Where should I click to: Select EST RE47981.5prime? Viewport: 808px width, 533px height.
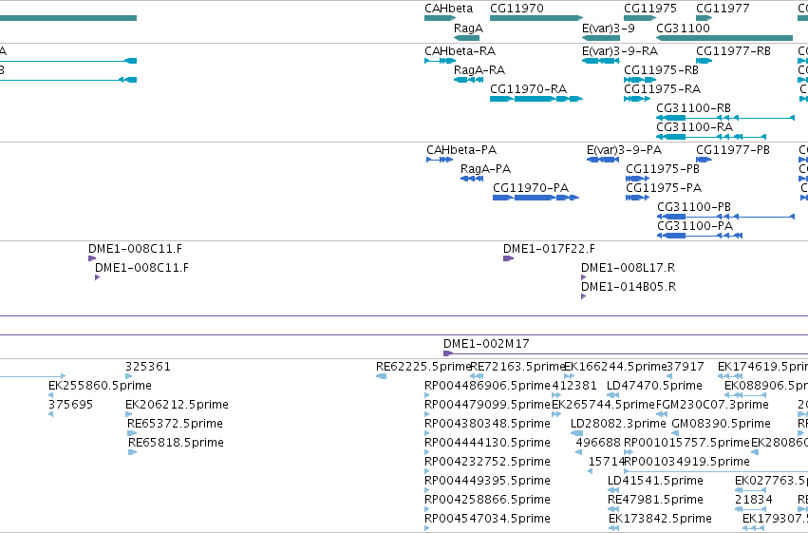[613, 510]
